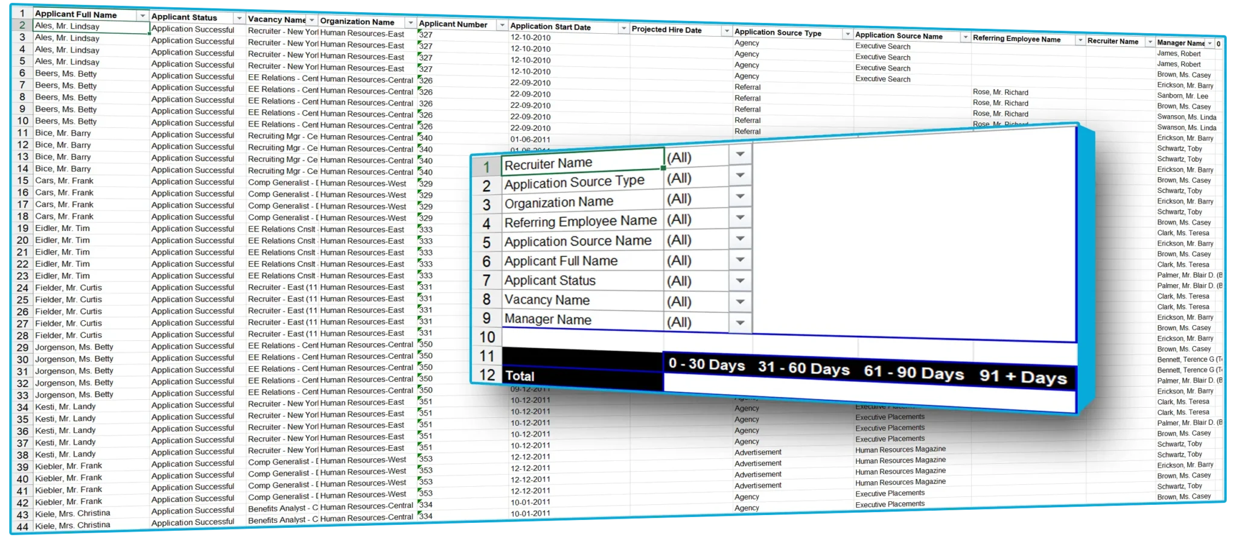
Task: Expand the Organization Name header filter
Action: point(410,23)
